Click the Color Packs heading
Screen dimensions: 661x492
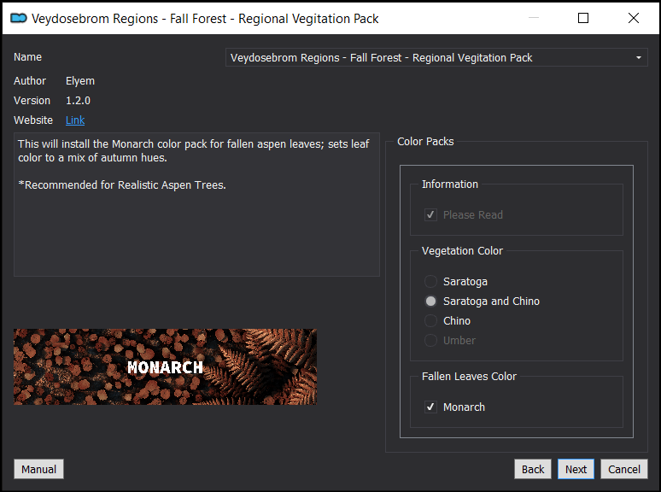(x=425, y=142)
